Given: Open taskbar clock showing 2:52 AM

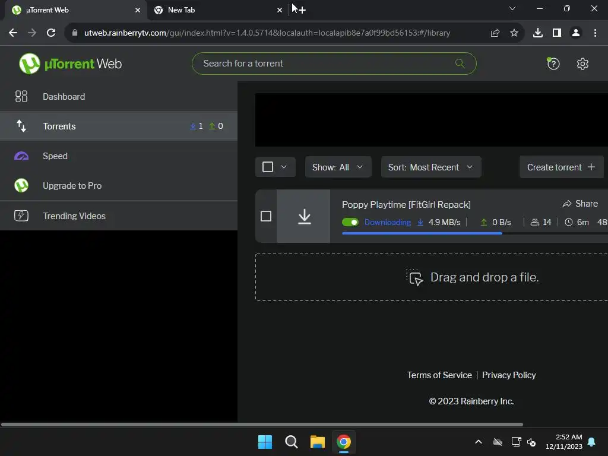Looking at the screenshot, I should [564, 442].
